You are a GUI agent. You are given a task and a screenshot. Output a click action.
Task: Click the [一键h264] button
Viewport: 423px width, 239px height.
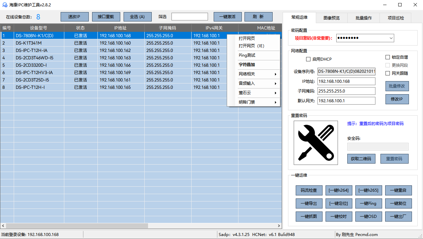[x=339, y=190]
